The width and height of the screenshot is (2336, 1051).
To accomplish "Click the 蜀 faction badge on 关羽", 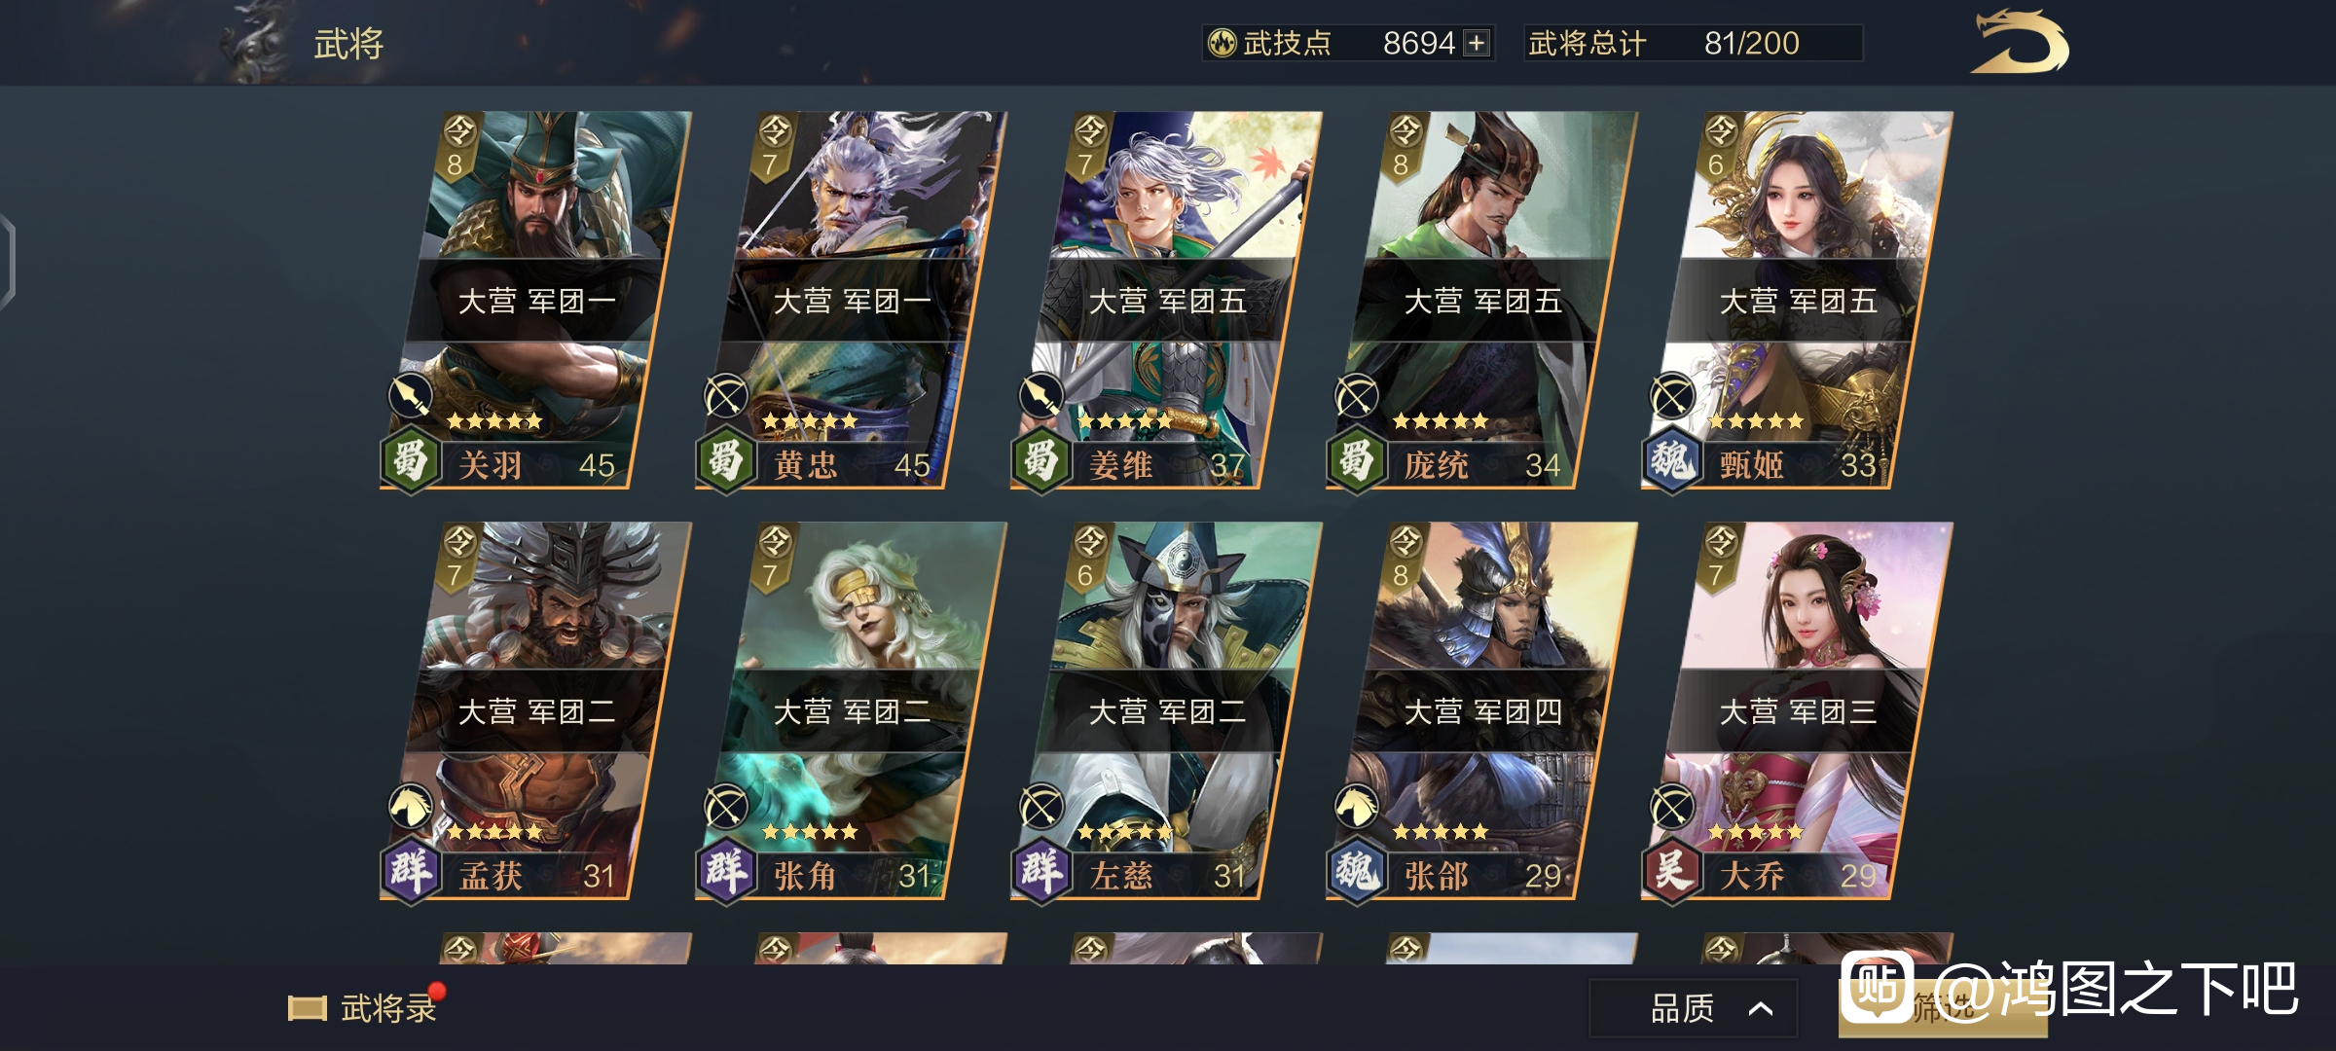I will coord(410,459).
